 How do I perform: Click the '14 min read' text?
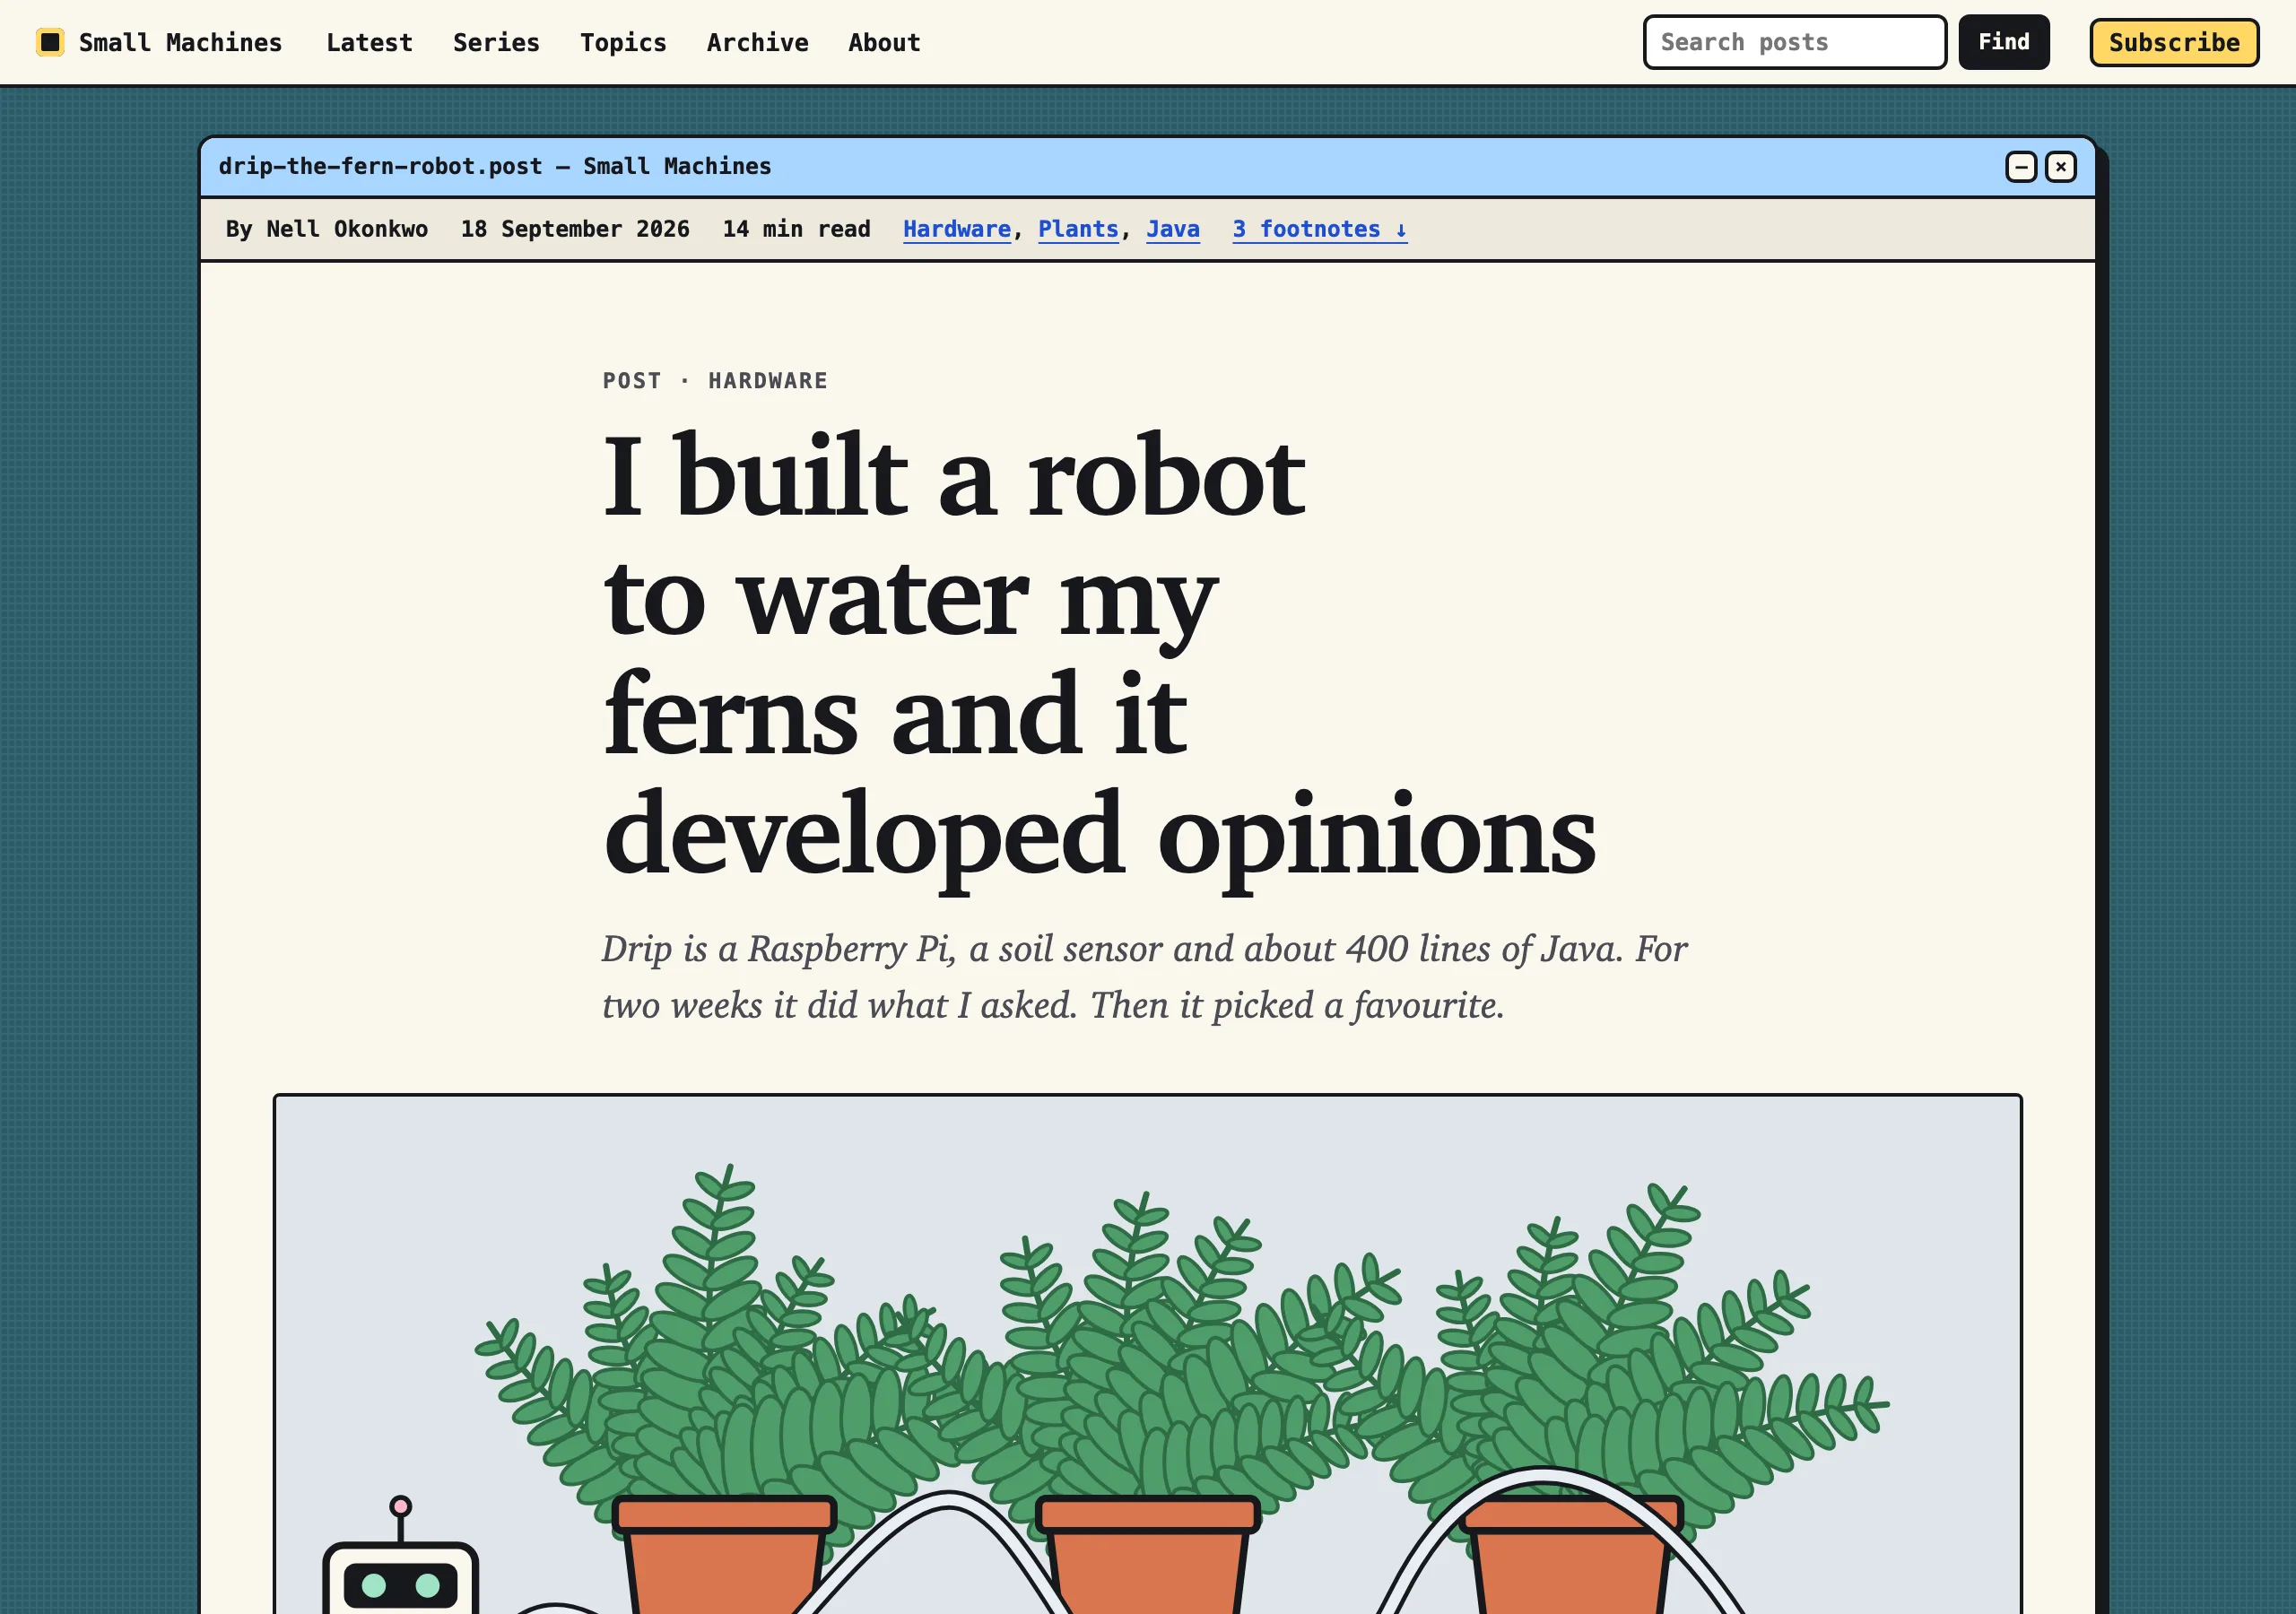tap(796, 229)
